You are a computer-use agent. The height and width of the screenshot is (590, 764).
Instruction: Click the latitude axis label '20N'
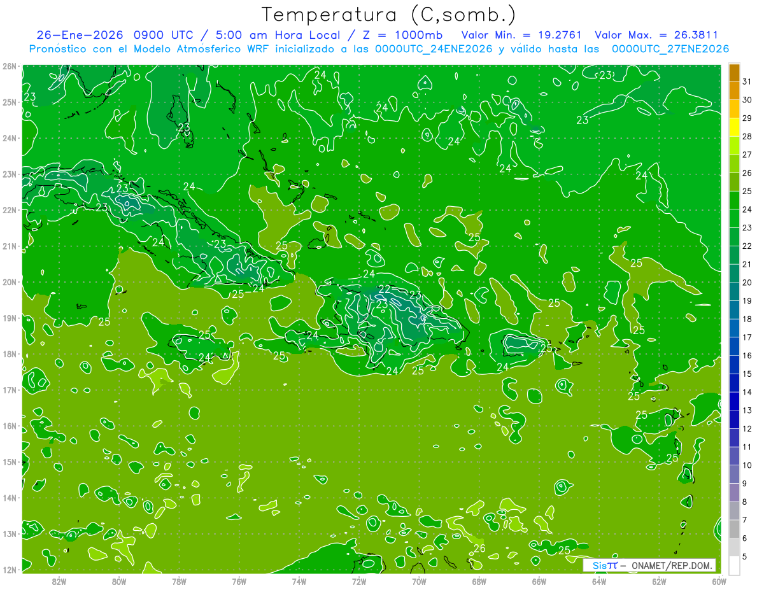point(10,282)
